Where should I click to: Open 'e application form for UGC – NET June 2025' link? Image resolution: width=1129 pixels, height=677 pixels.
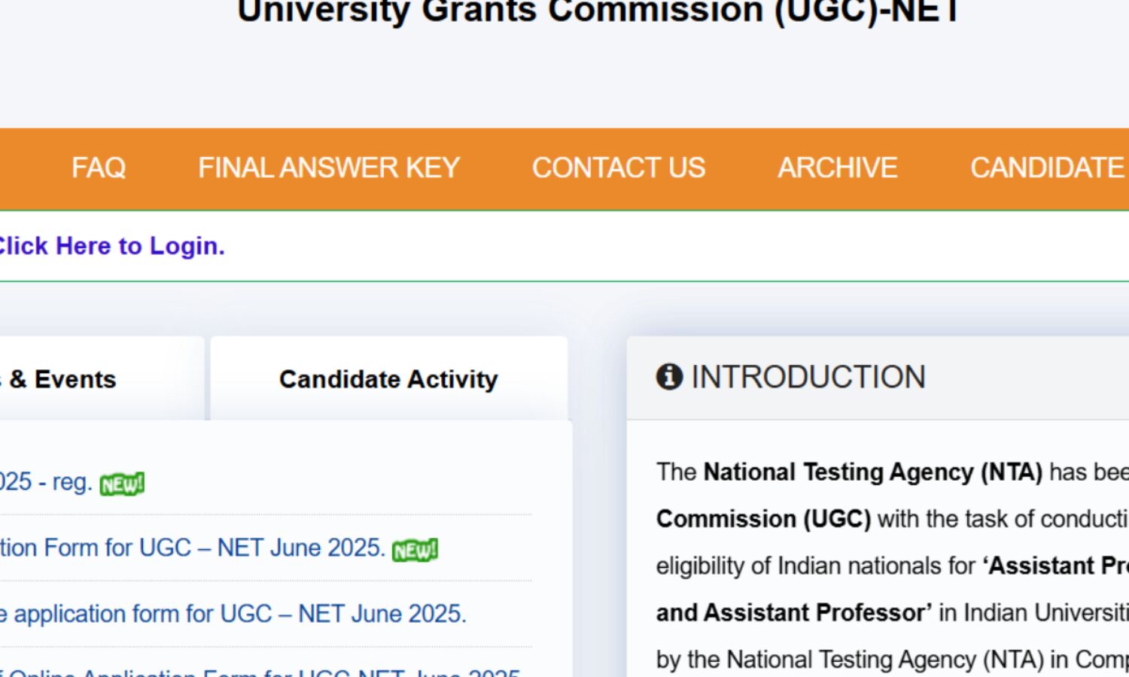[233, 614]
